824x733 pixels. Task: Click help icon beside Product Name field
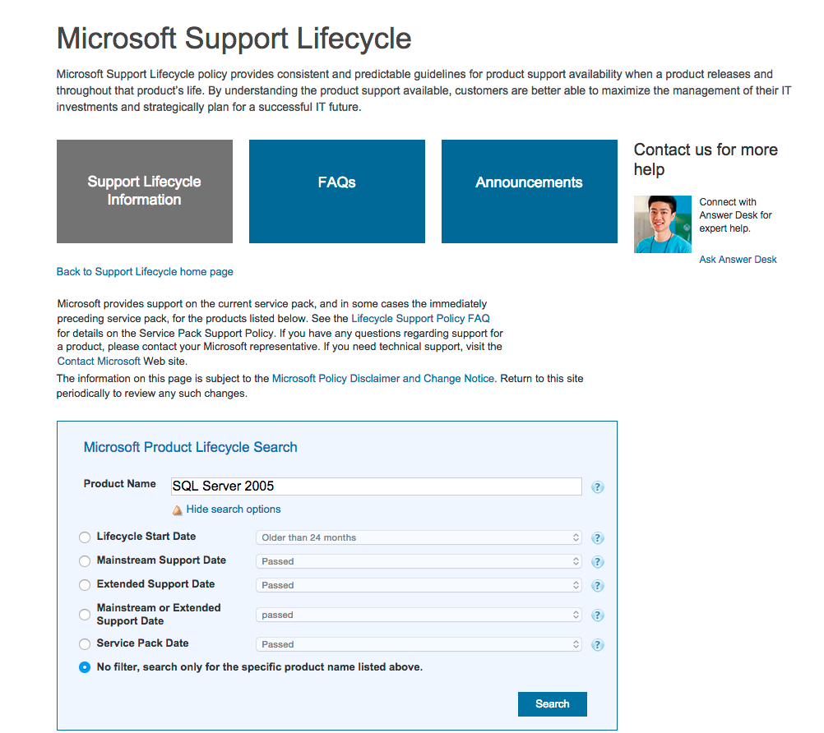pyautogui.click(x=597, y=487)
